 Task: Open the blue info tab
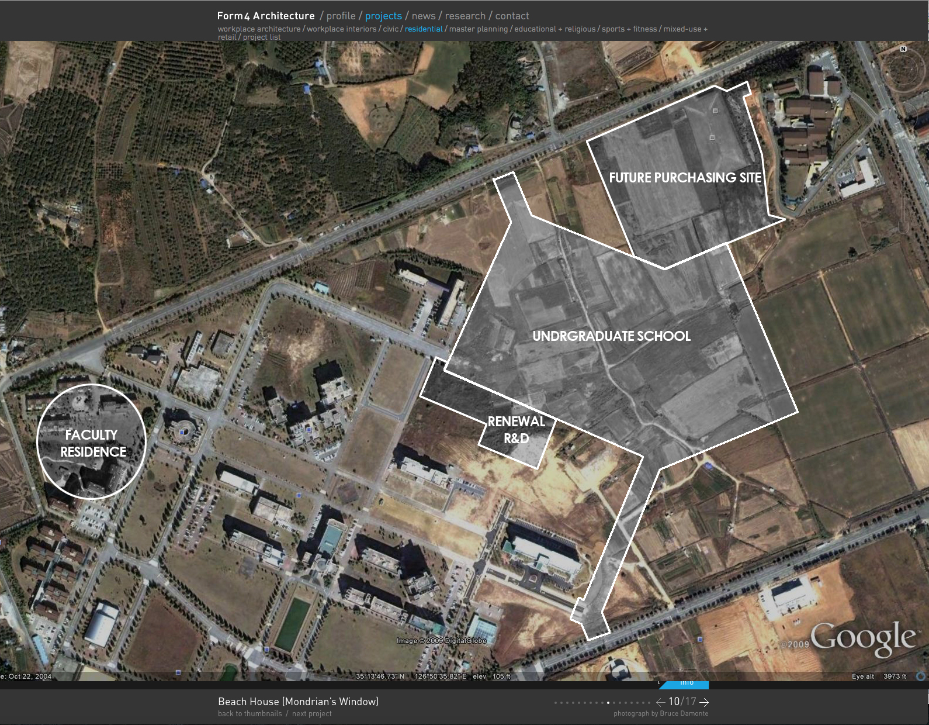[x=687, y=683]
